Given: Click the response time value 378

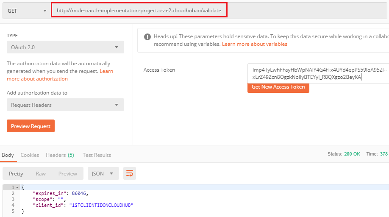Looking at the screenshot, I should click(384, 154).
